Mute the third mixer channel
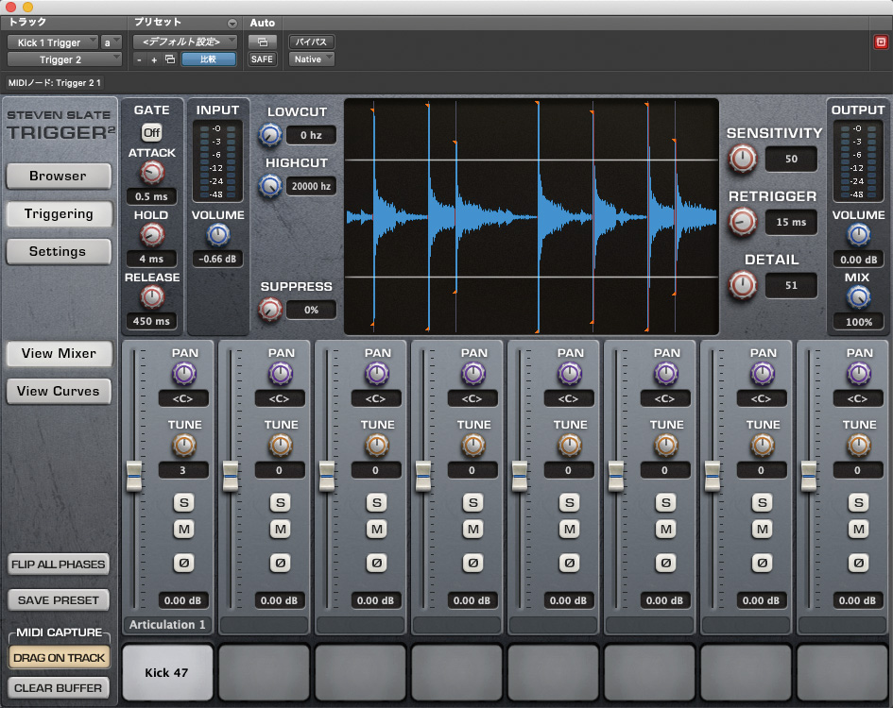This screenshot has width=893, height=708. [x=376, y=530]
